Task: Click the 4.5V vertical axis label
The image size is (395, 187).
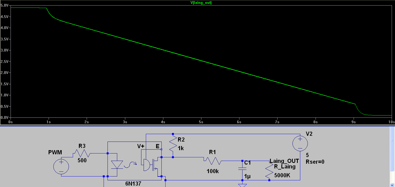Action: click(4, 17)
